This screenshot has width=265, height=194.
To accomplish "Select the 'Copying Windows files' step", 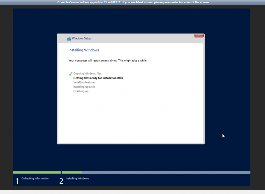I will tap(87, 74).
